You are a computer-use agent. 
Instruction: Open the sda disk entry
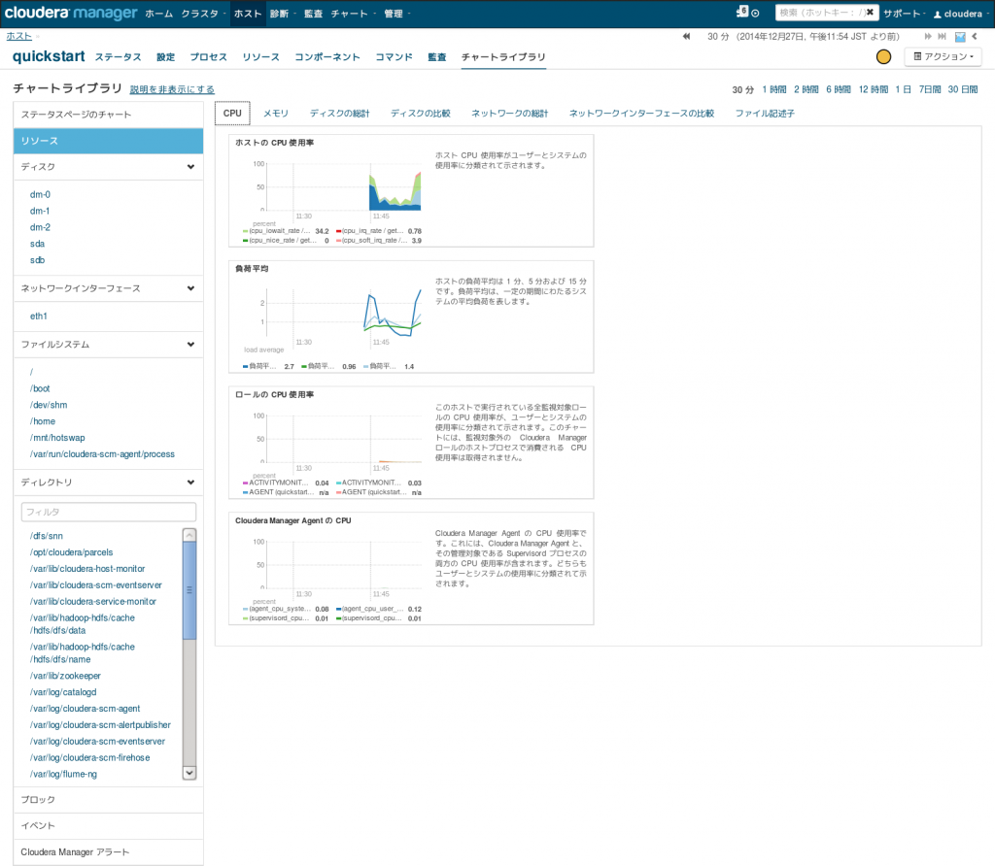click(38, 244)
